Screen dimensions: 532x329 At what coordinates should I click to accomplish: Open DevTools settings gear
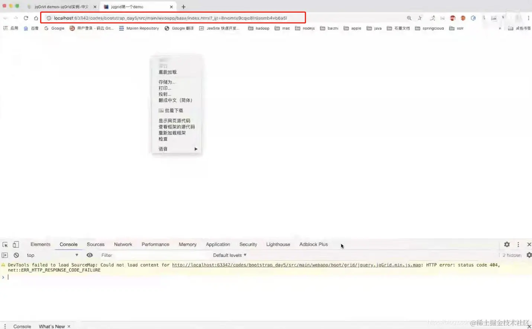[x=507, y=244]
